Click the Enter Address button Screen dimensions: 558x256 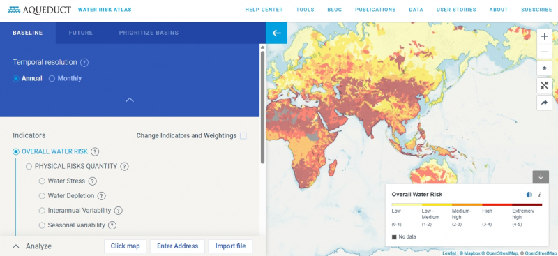point(177,246)
